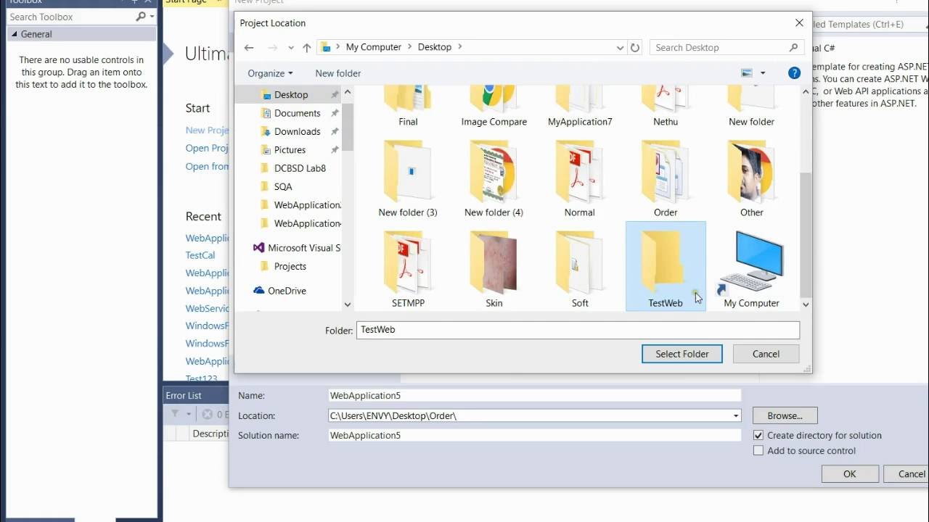Click the project Name field
The width and height of the screenshot is (929, 522).
[535, 396]
